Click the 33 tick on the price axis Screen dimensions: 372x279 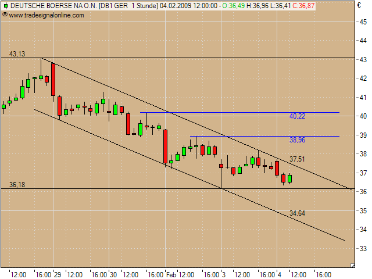pos(363,248)
